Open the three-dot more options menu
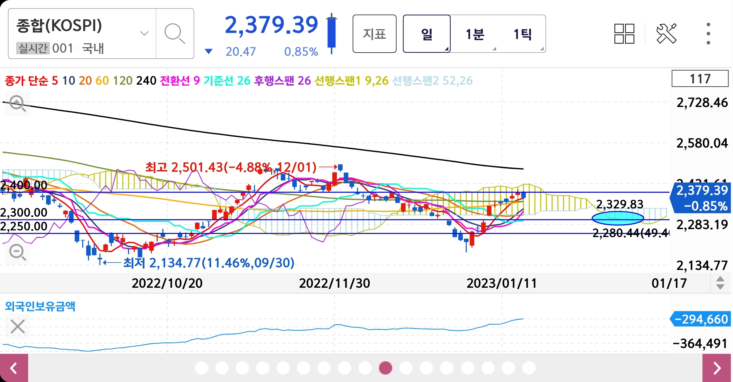Image resolution: width=733 pixels, height=382 pixels. click(708, 34)
